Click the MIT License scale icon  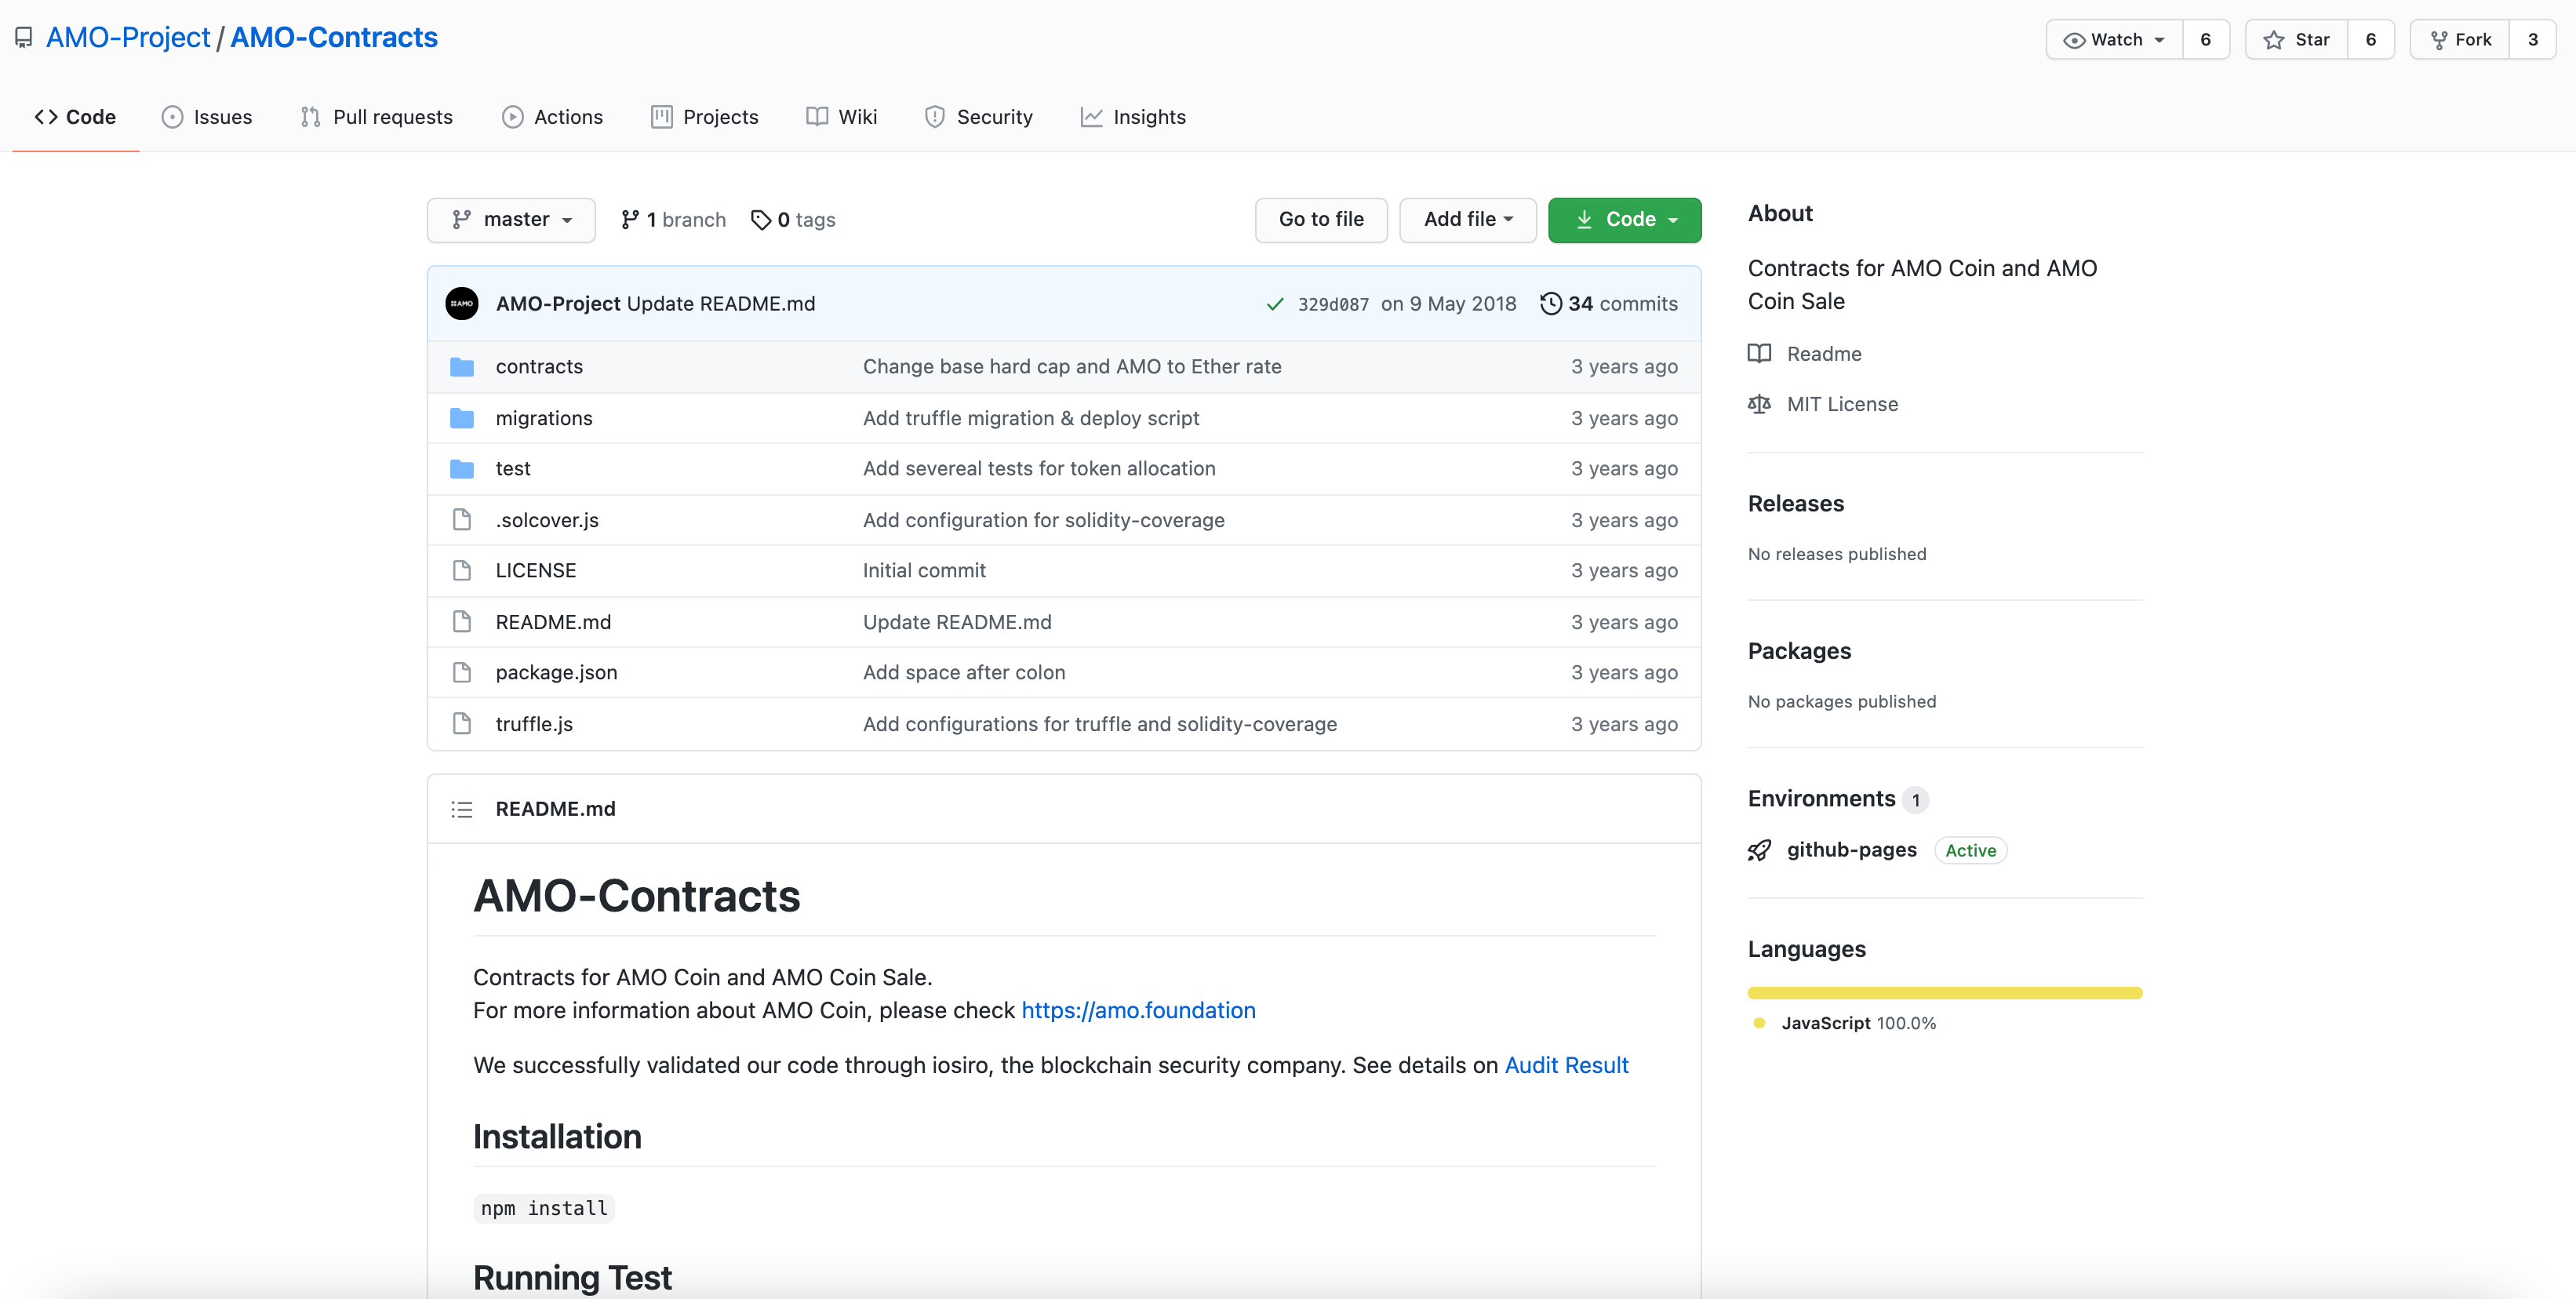[x=1759, y=404]
